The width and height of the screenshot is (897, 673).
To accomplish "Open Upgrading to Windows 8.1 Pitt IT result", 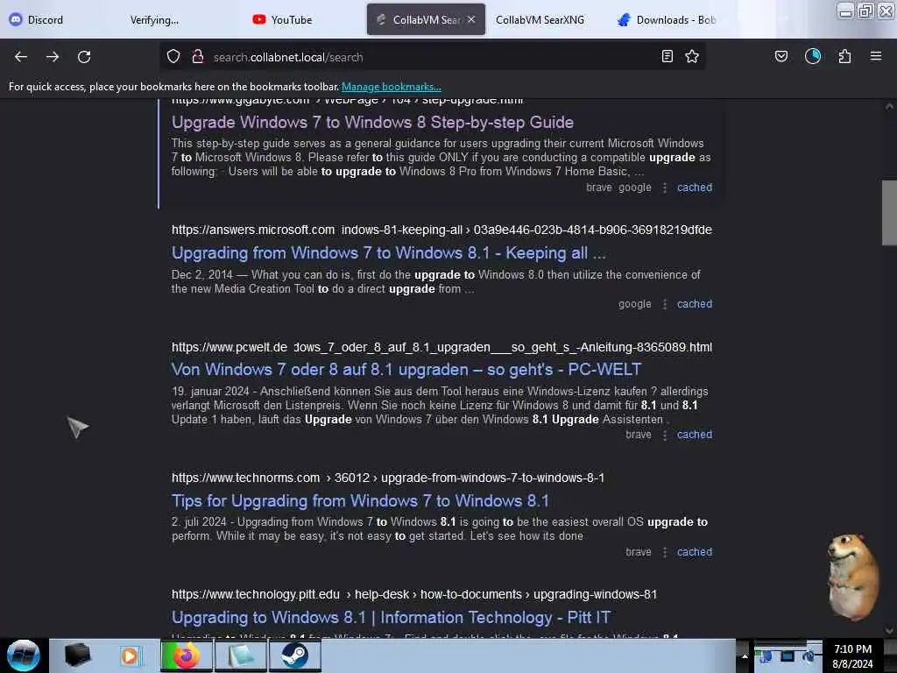I will 391,618.
